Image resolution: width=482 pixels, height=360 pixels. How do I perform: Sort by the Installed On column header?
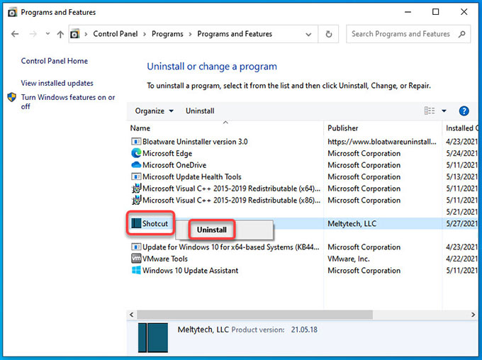point(461,128)
